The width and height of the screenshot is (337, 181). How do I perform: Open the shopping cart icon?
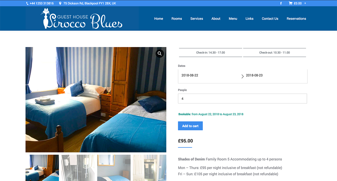click(291, 3)
